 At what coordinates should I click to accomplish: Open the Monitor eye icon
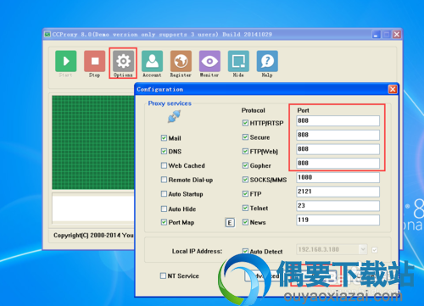coord(209,61)
